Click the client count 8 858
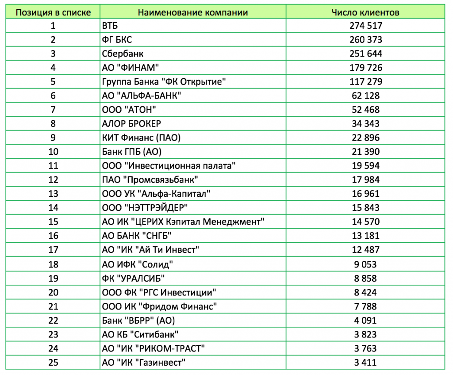The height and width of the screenshot is (375, 453). click(365, 278)
